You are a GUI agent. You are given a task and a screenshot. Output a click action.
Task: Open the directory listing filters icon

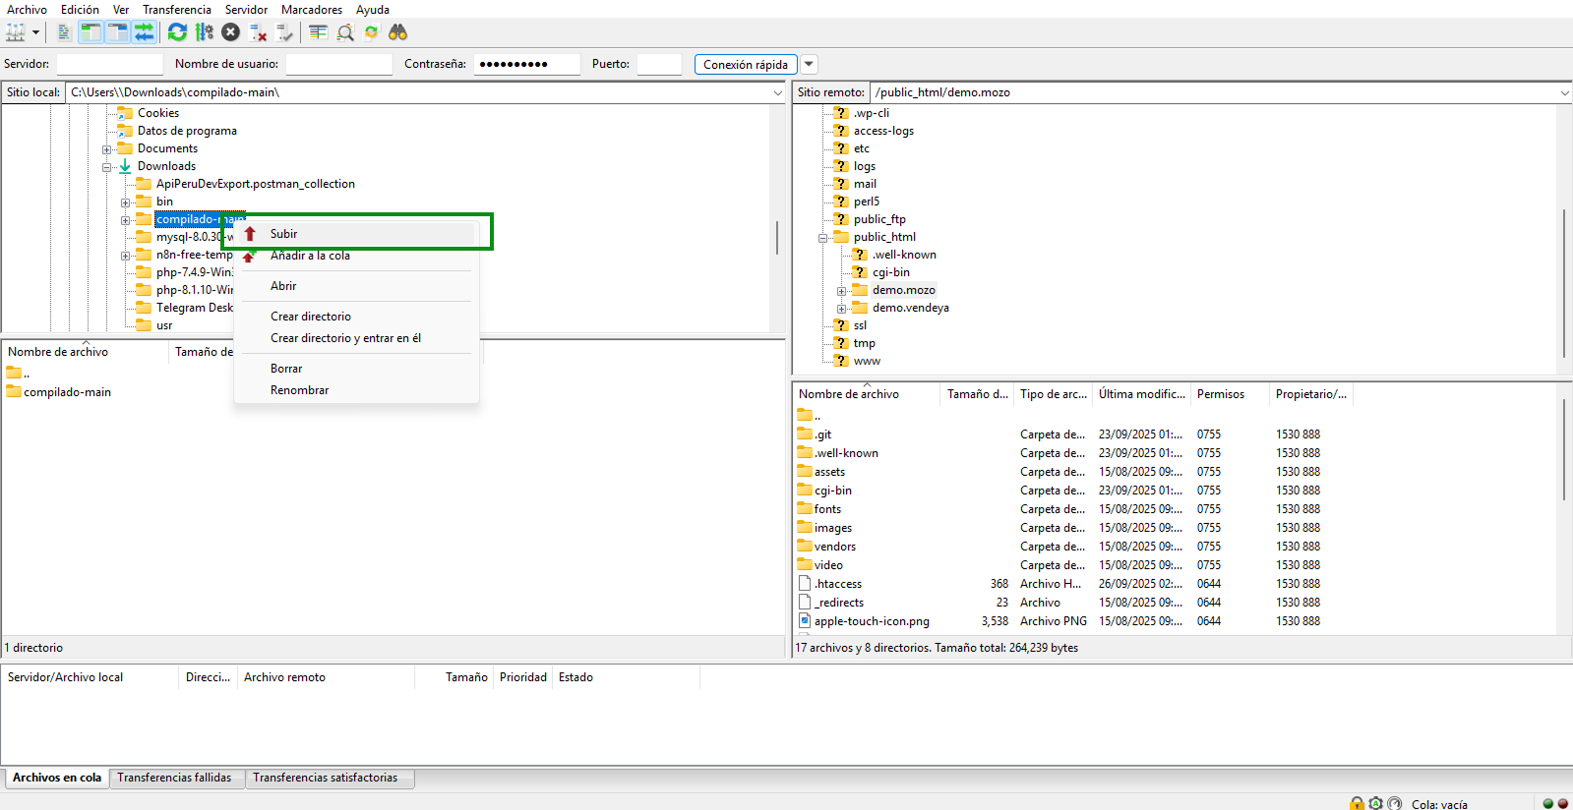[318, 32]
